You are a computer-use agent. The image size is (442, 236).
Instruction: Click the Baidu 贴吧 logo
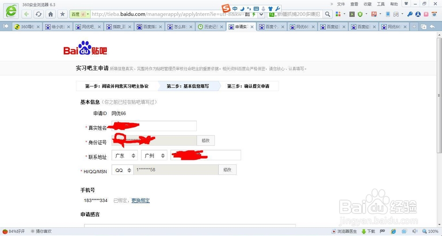pos(85,49)
